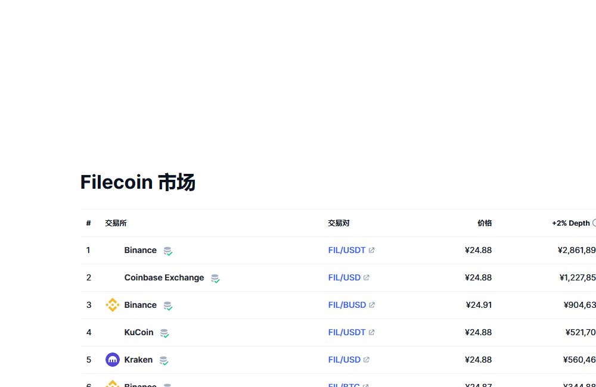Sort by 交易所 column header
This screenshot has height=387, width=596.
coord(116,223)
